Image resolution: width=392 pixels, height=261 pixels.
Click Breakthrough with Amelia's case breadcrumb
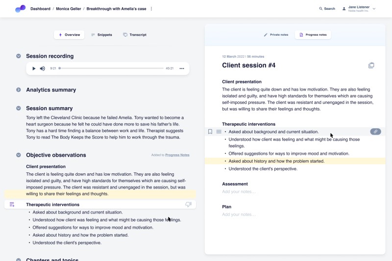click(116, 9)
